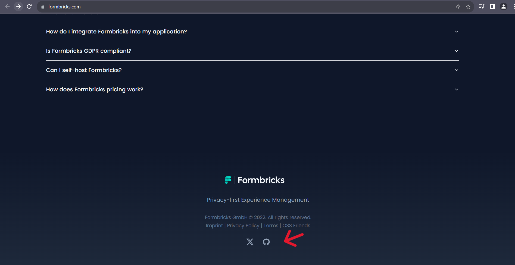Open the Privacy Policy link
This screenshot has width=515, height=265.
click(243, 225)
